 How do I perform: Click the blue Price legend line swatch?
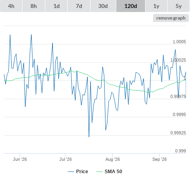pyautogui.click(x=71, y=172)
